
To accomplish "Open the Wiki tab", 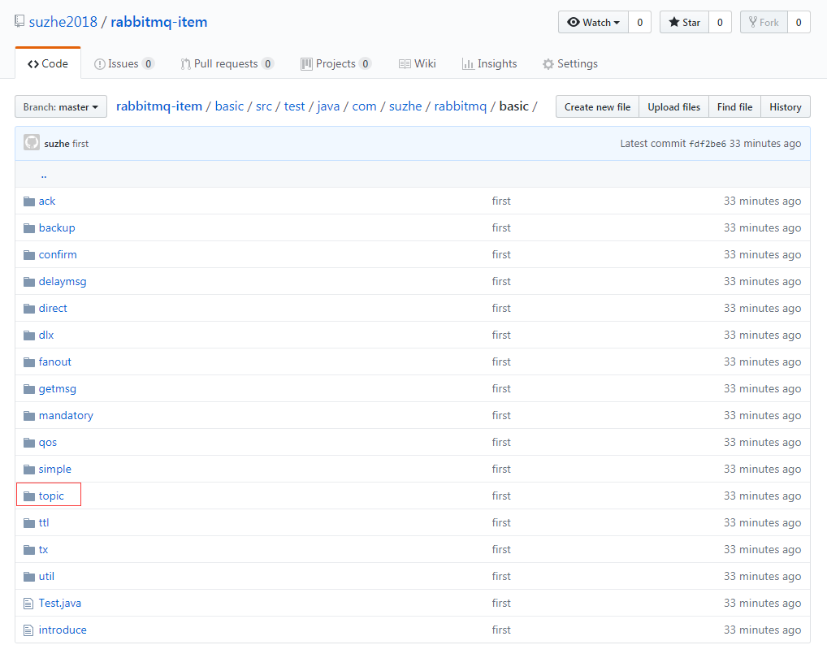I will coord(418,64).
